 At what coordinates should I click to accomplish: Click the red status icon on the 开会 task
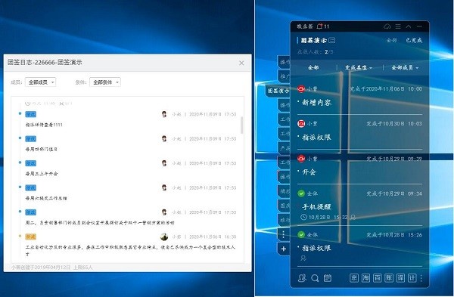(x=301, y=159)
